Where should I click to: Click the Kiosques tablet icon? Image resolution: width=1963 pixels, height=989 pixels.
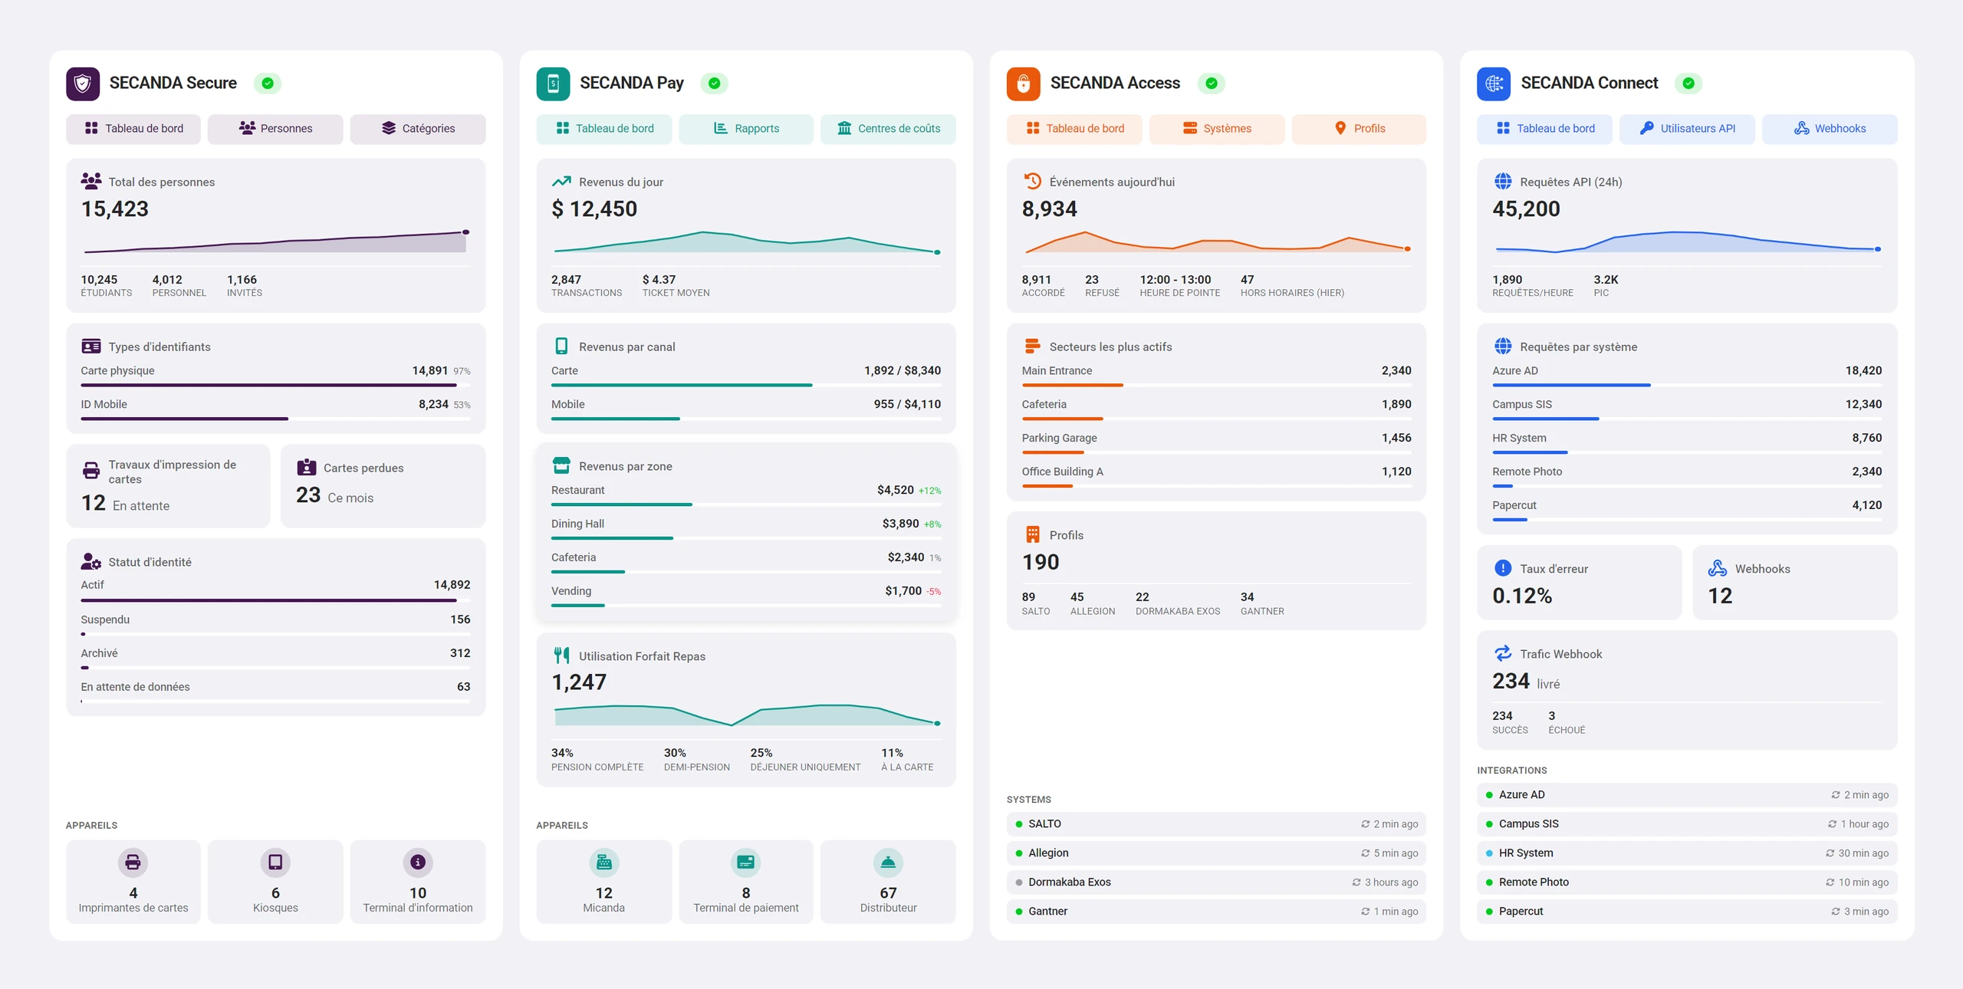pyautogui.click(x=275, y=863)
